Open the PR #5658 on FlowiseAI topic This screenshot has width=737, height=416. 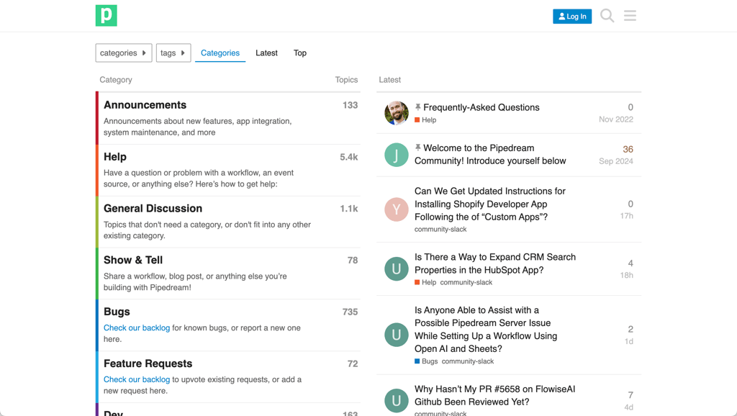494,395
